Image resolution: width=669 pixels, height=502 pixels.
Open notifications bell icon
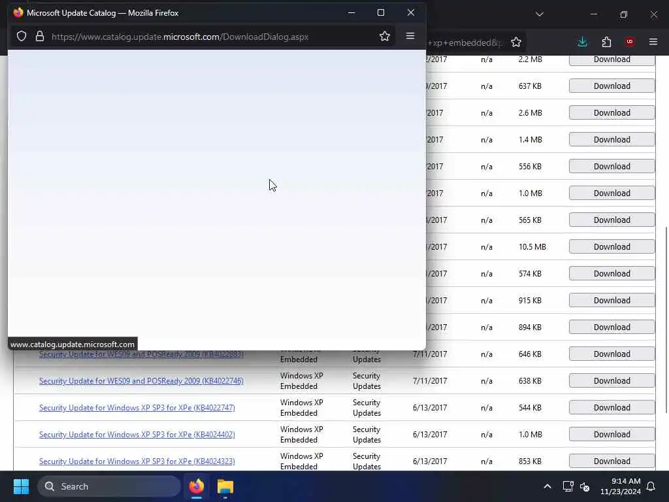point(651,486)
